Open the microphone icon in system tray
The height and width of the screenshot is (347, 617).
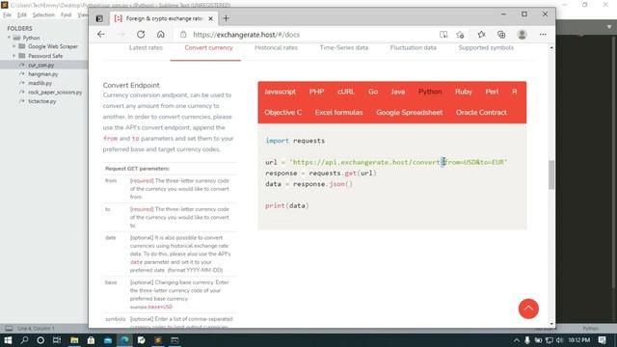click(527, 340)
